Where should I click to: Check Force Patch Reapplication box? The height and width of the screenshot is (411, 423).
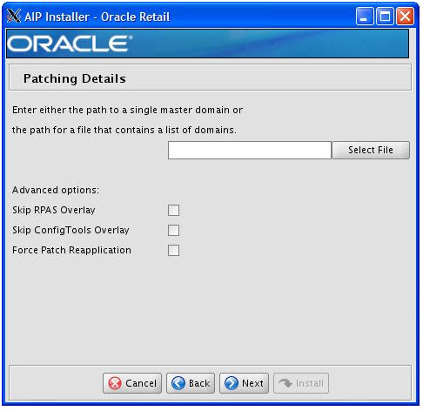click(173, 250)
